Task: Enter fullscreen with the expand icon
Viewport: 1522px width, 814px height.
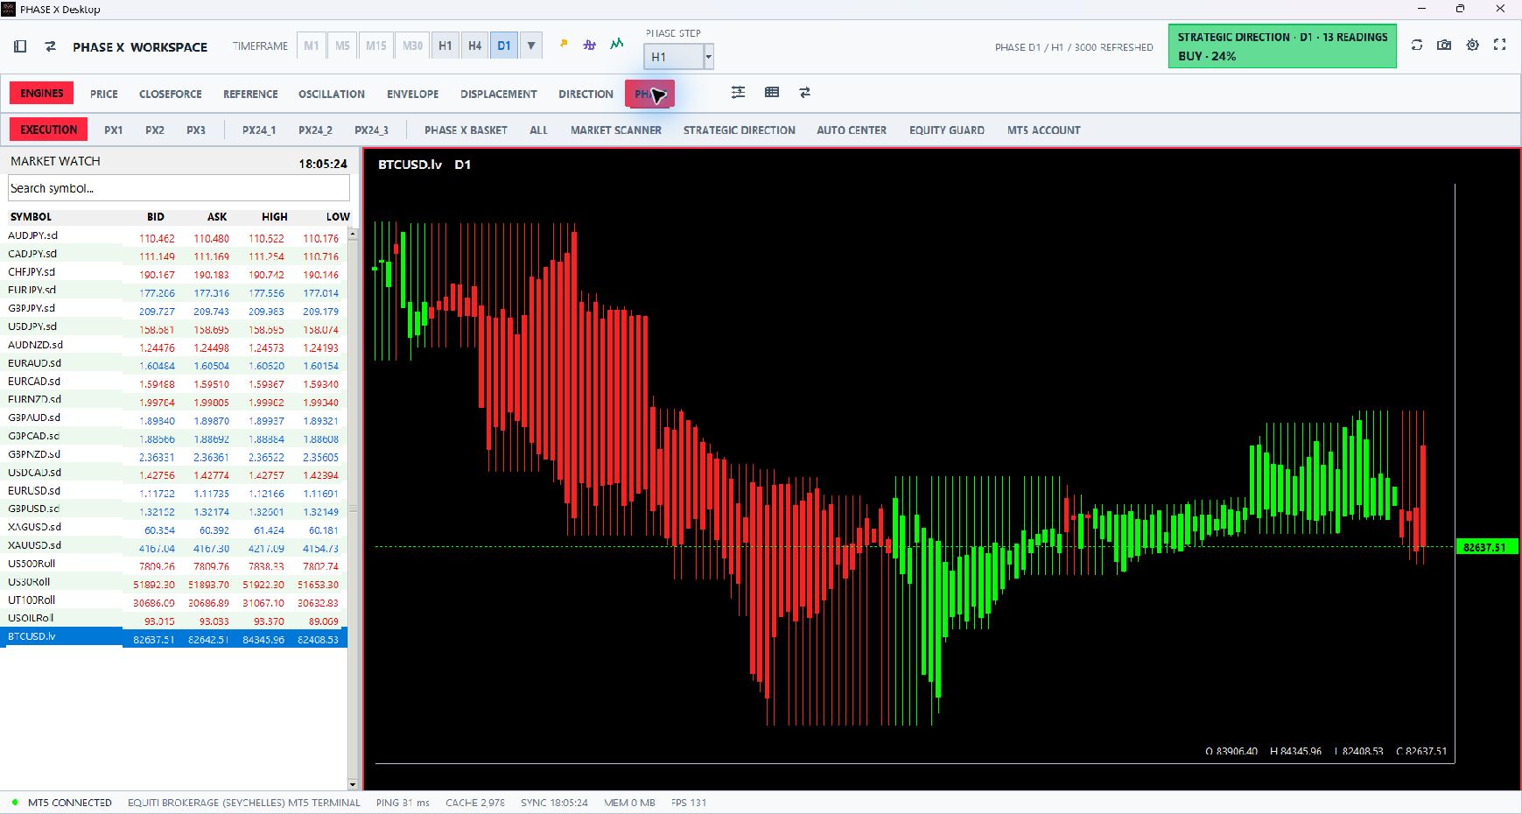Action: click(x=1500, y=46)
